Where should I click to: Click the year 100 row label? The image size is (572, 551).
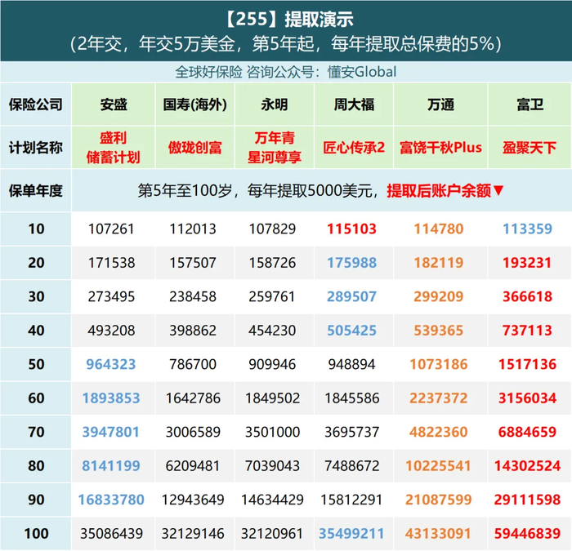[x=36, y=534]
